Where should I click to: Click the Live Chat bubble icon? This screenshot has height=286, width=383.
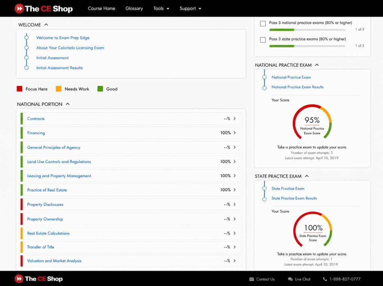click(x=290, y=279)
